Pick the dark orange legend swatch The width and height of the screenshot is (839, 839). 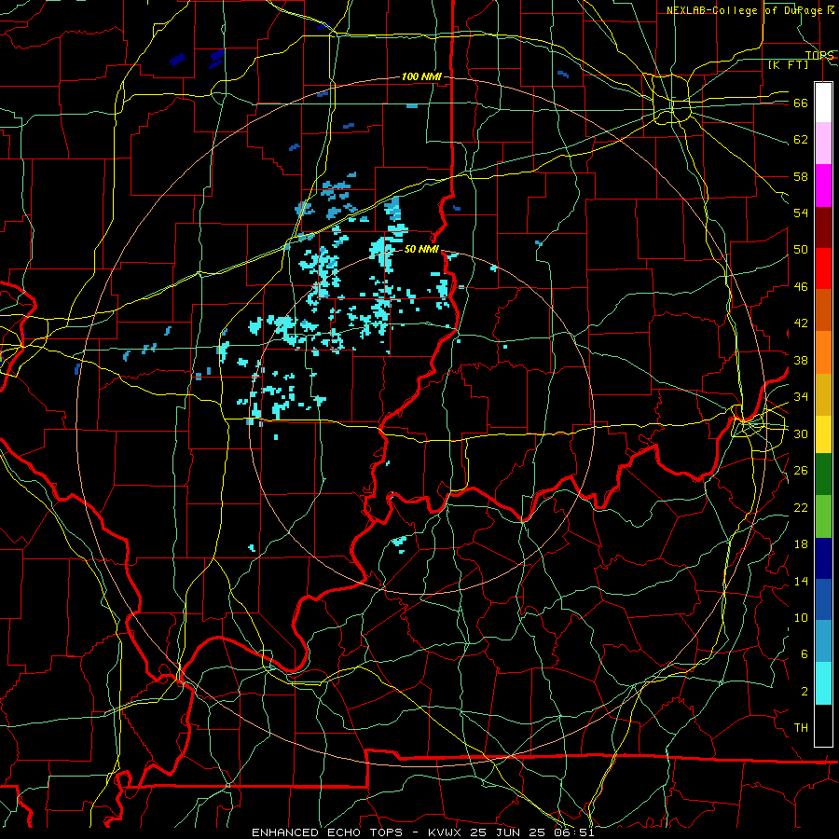[x=823, y=310]
